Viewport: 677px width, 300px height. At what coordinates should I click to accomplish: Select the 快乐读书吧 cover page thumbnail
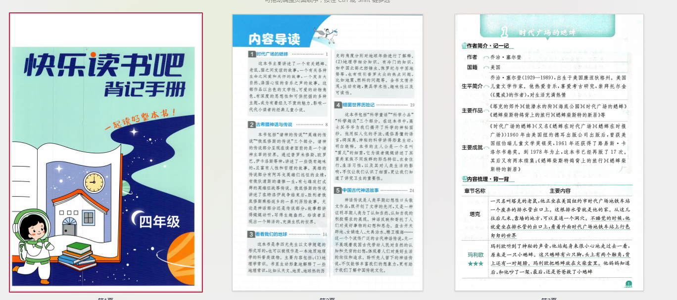106,152
